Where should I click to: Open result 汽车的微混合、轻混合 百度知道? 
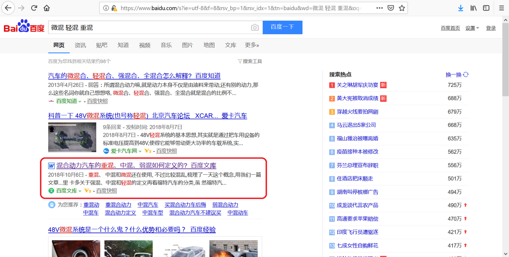[134, 76]
